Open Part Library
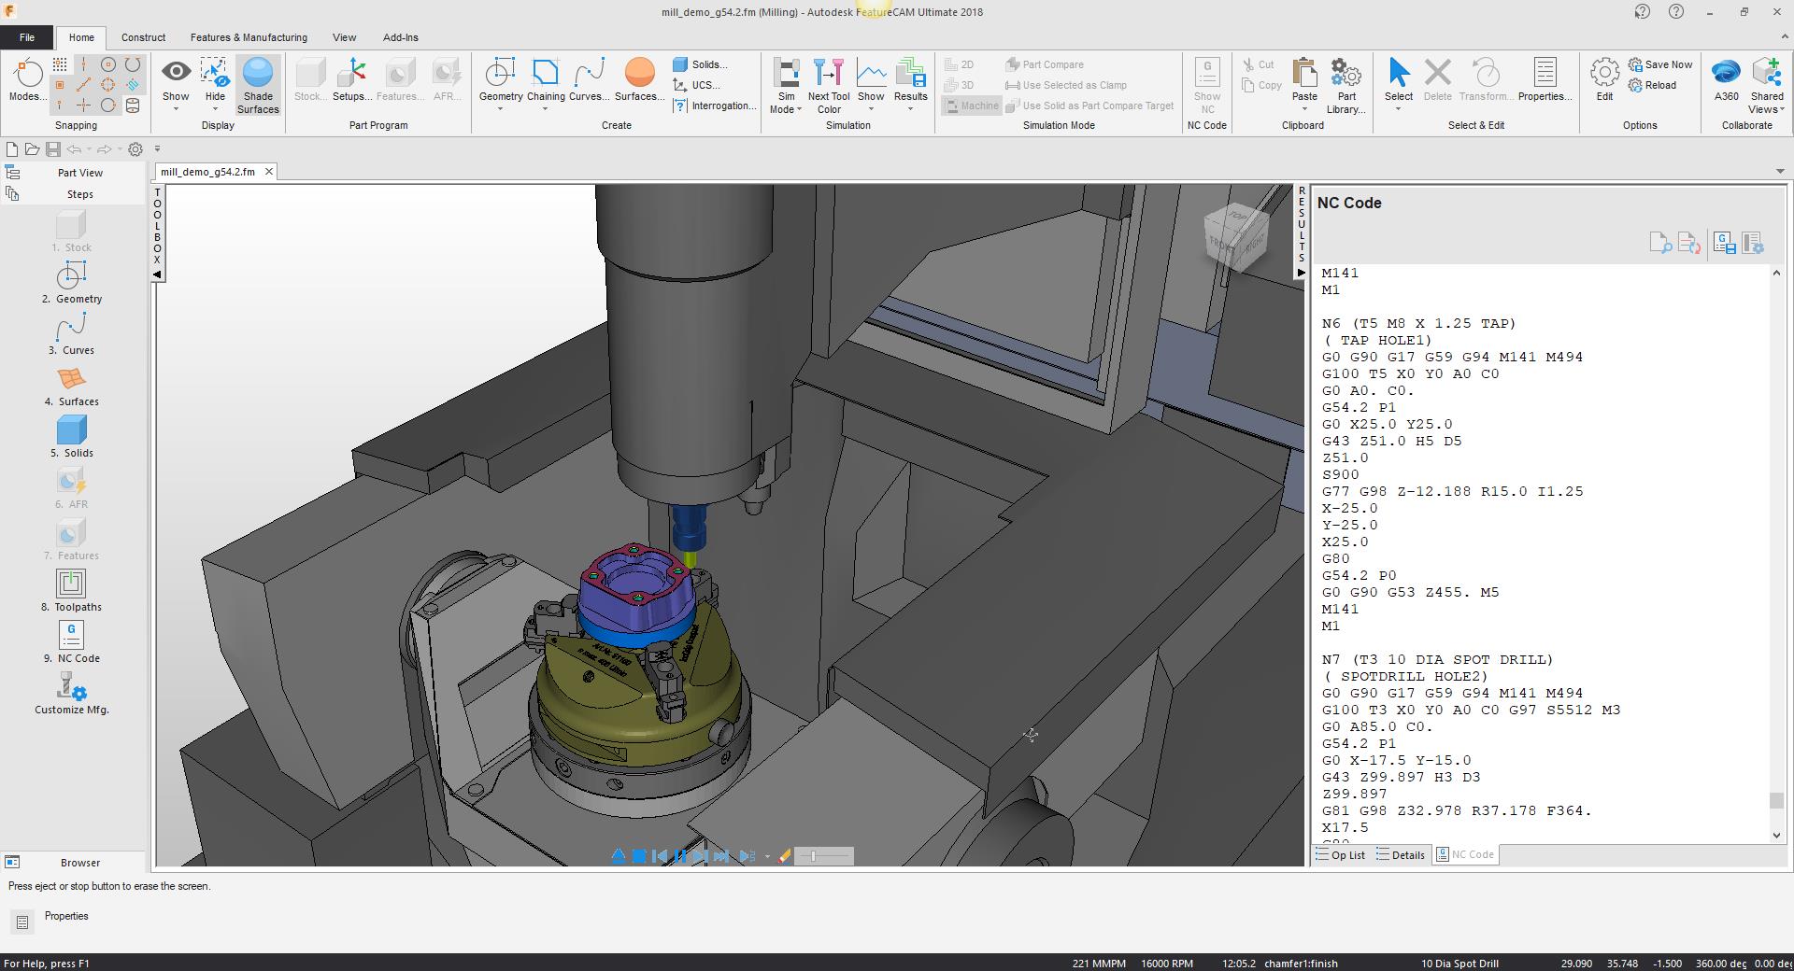The image size is (1794, 971). click(x=1346, y=86)
